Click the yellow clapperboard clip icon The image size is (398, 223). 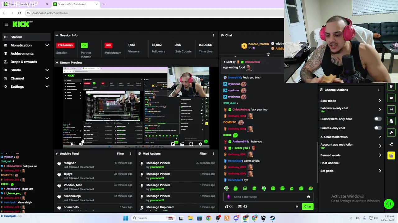391,155
